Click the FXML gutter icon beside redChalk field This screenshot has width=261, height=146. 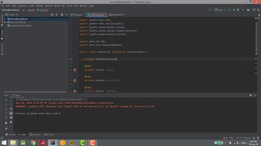pyautogui.click(x=75, y=91)
